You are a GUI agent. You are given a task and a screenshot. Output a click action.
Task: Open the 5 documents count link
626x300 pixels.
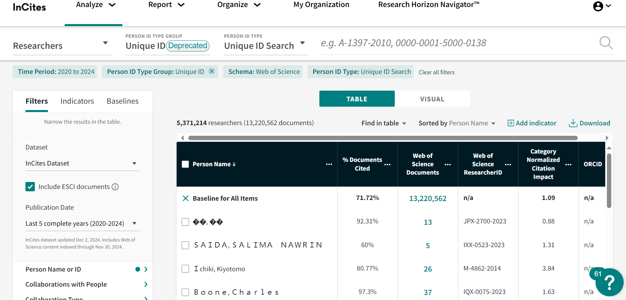pyautogui.click(x=428, y=245)
